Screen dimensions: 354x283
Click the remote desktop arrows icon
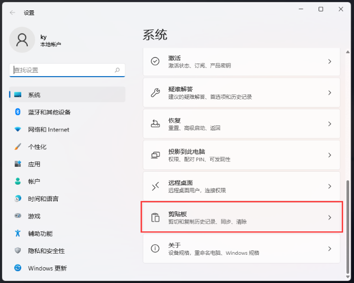pos(155,186)
